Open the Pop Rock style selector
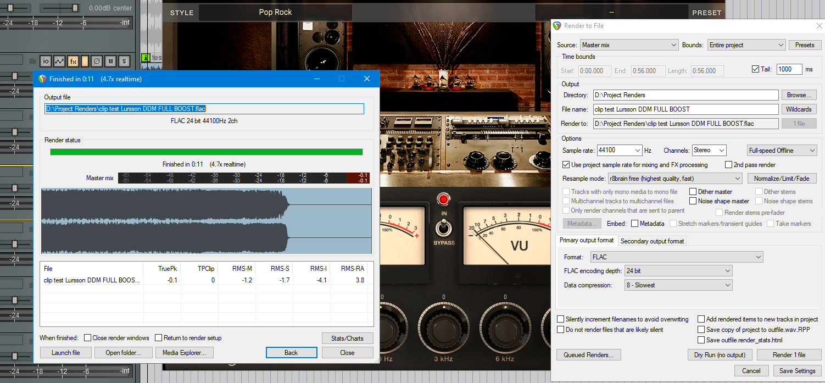The image size is (825, 383). coord(275,12)
